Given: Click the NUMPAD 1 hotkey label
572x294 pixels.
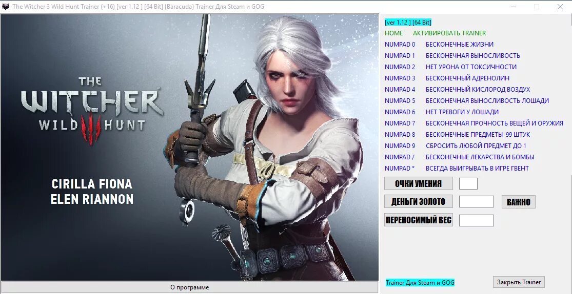Looking at the screenshot, I should 400,56.
